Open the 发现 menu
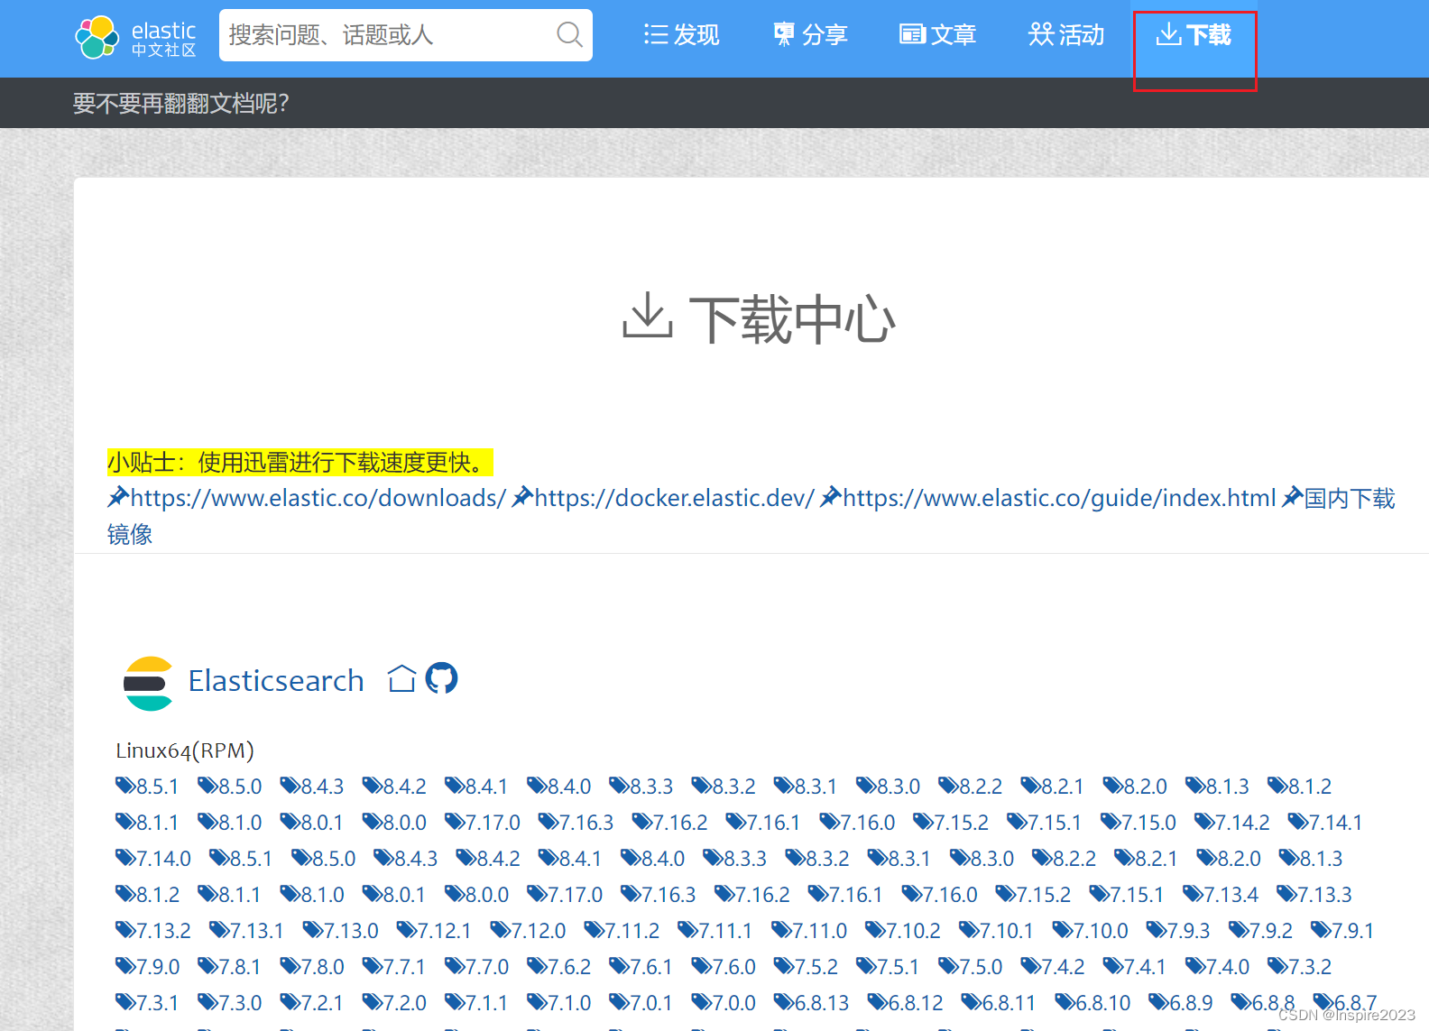1429x1031 pixels. pos(681,35)
